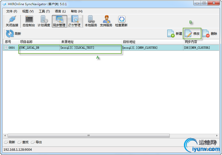Click the horizontal scrollbar thumb
This screenshot has height=155, width=222.
89,135
